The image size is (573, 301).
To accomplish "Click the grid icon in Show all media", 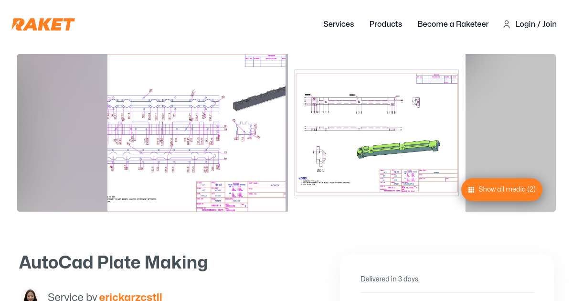I will (471, 190).
